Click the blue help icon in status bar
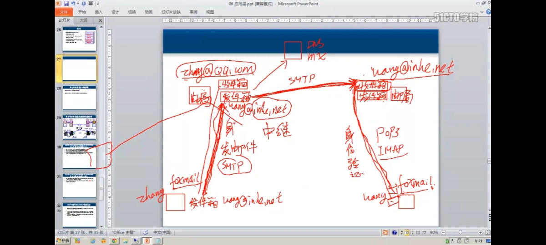This screenshot has height=245, width=546. coord(394,232)
